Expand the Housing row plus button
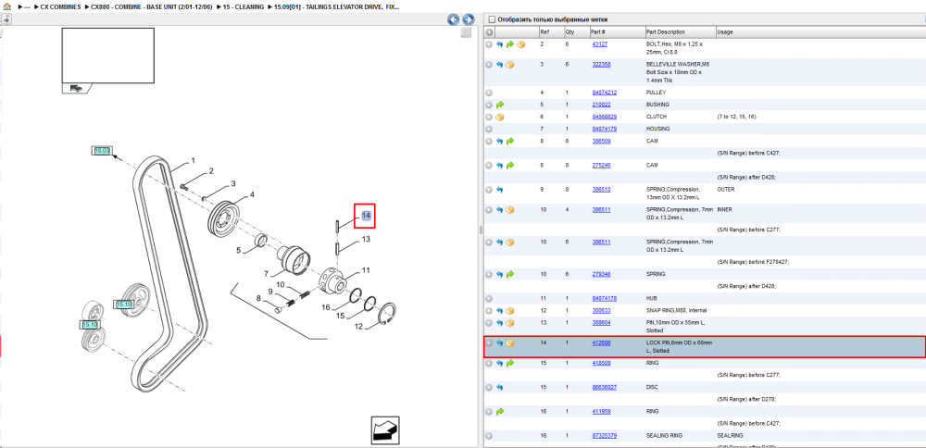926x448 pixels. pos(489,129)
